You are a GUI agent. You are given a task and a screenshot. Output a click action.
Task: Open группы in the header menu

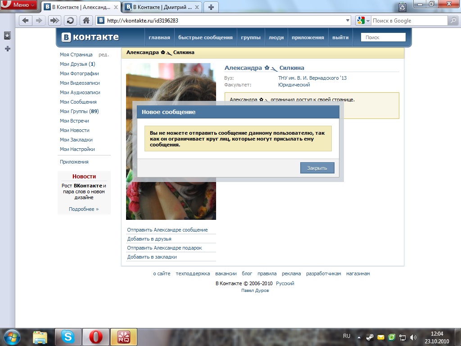251,37
